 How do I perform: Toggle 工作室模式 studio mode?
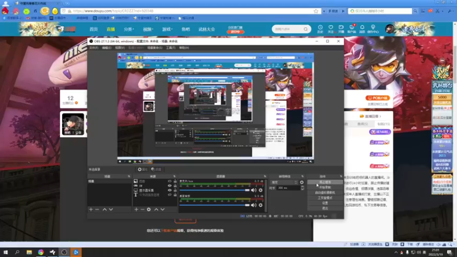point(325,198)
